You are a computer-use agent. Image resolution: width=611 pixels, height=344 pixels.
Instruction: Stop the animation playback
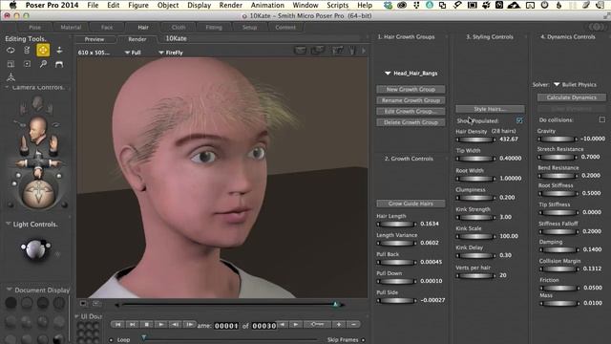(x=147, y=324)
